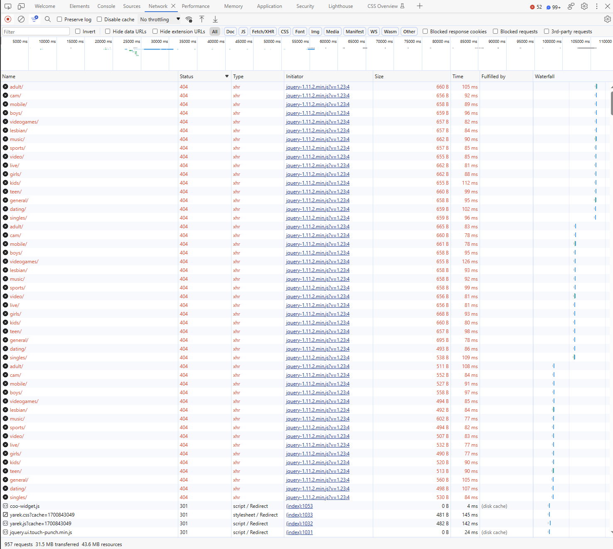Sort by Fulfilled by column header
Viewport: 613px width, 549px height.
[506, 76]
